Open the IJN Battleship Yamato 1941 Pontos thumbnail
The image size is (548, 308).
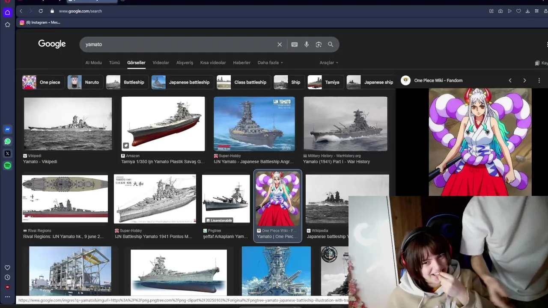(x=155, y=199)
